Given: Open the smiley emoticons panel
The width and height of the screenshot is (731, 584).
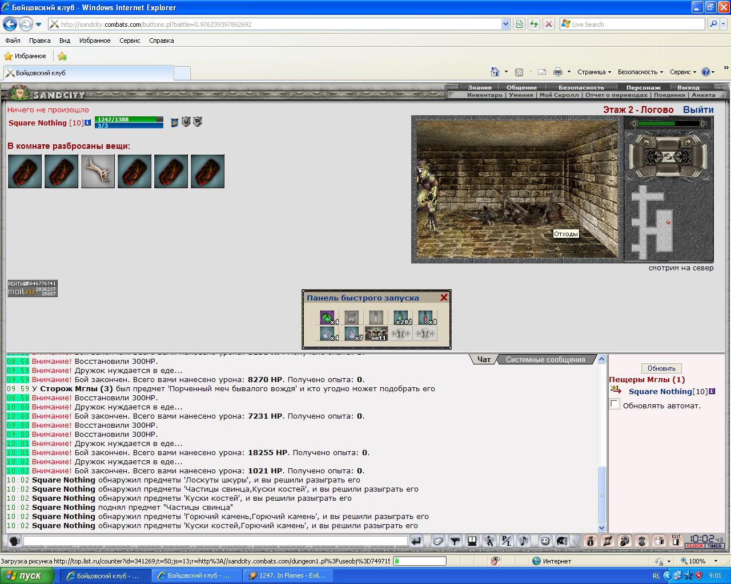Looking at the screenshot, I should click(545, 541).
